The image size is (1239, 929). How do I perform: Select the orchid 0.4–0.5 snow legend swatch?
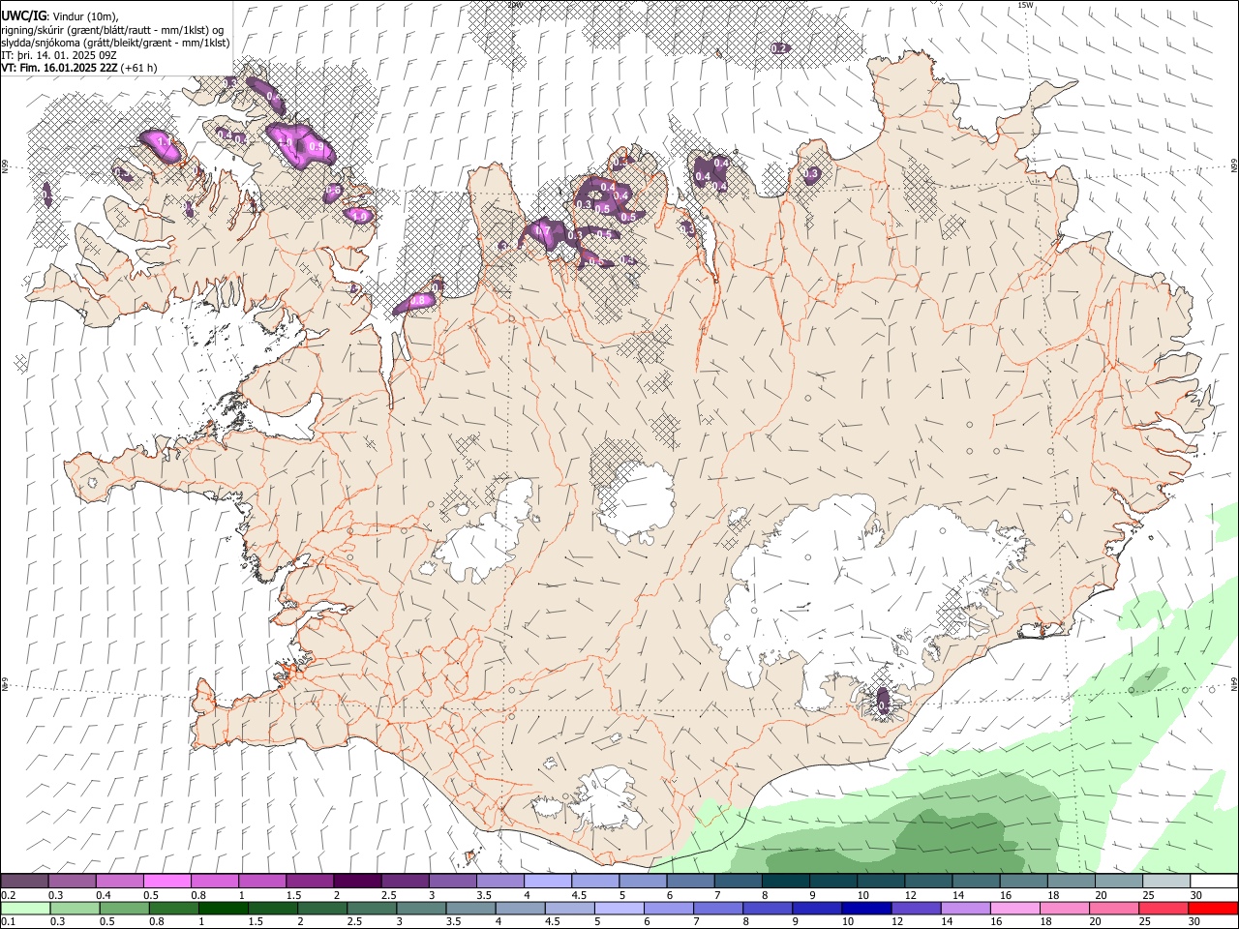(x=119, y=881)
